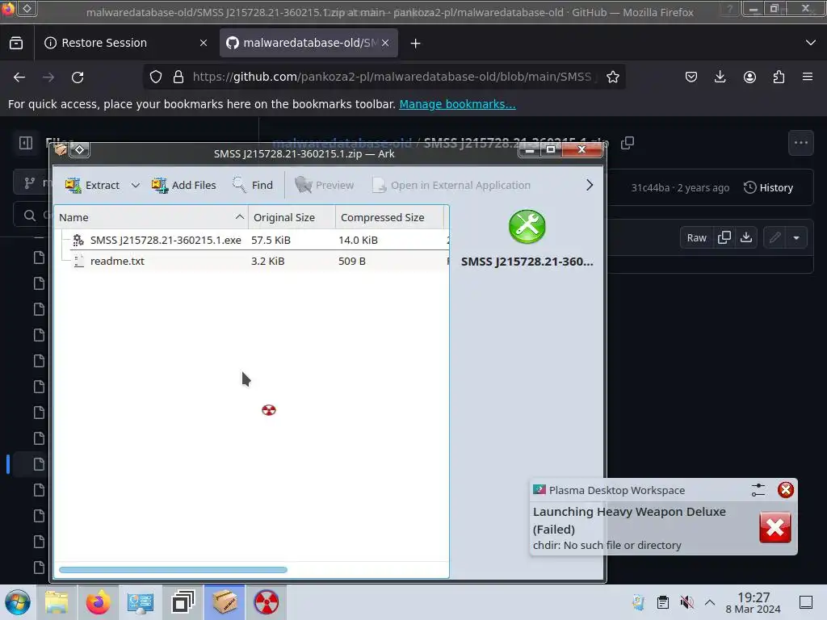This screenshot has height=620, width=827.
Task: Sort by Original Size column
Action: 292,217
